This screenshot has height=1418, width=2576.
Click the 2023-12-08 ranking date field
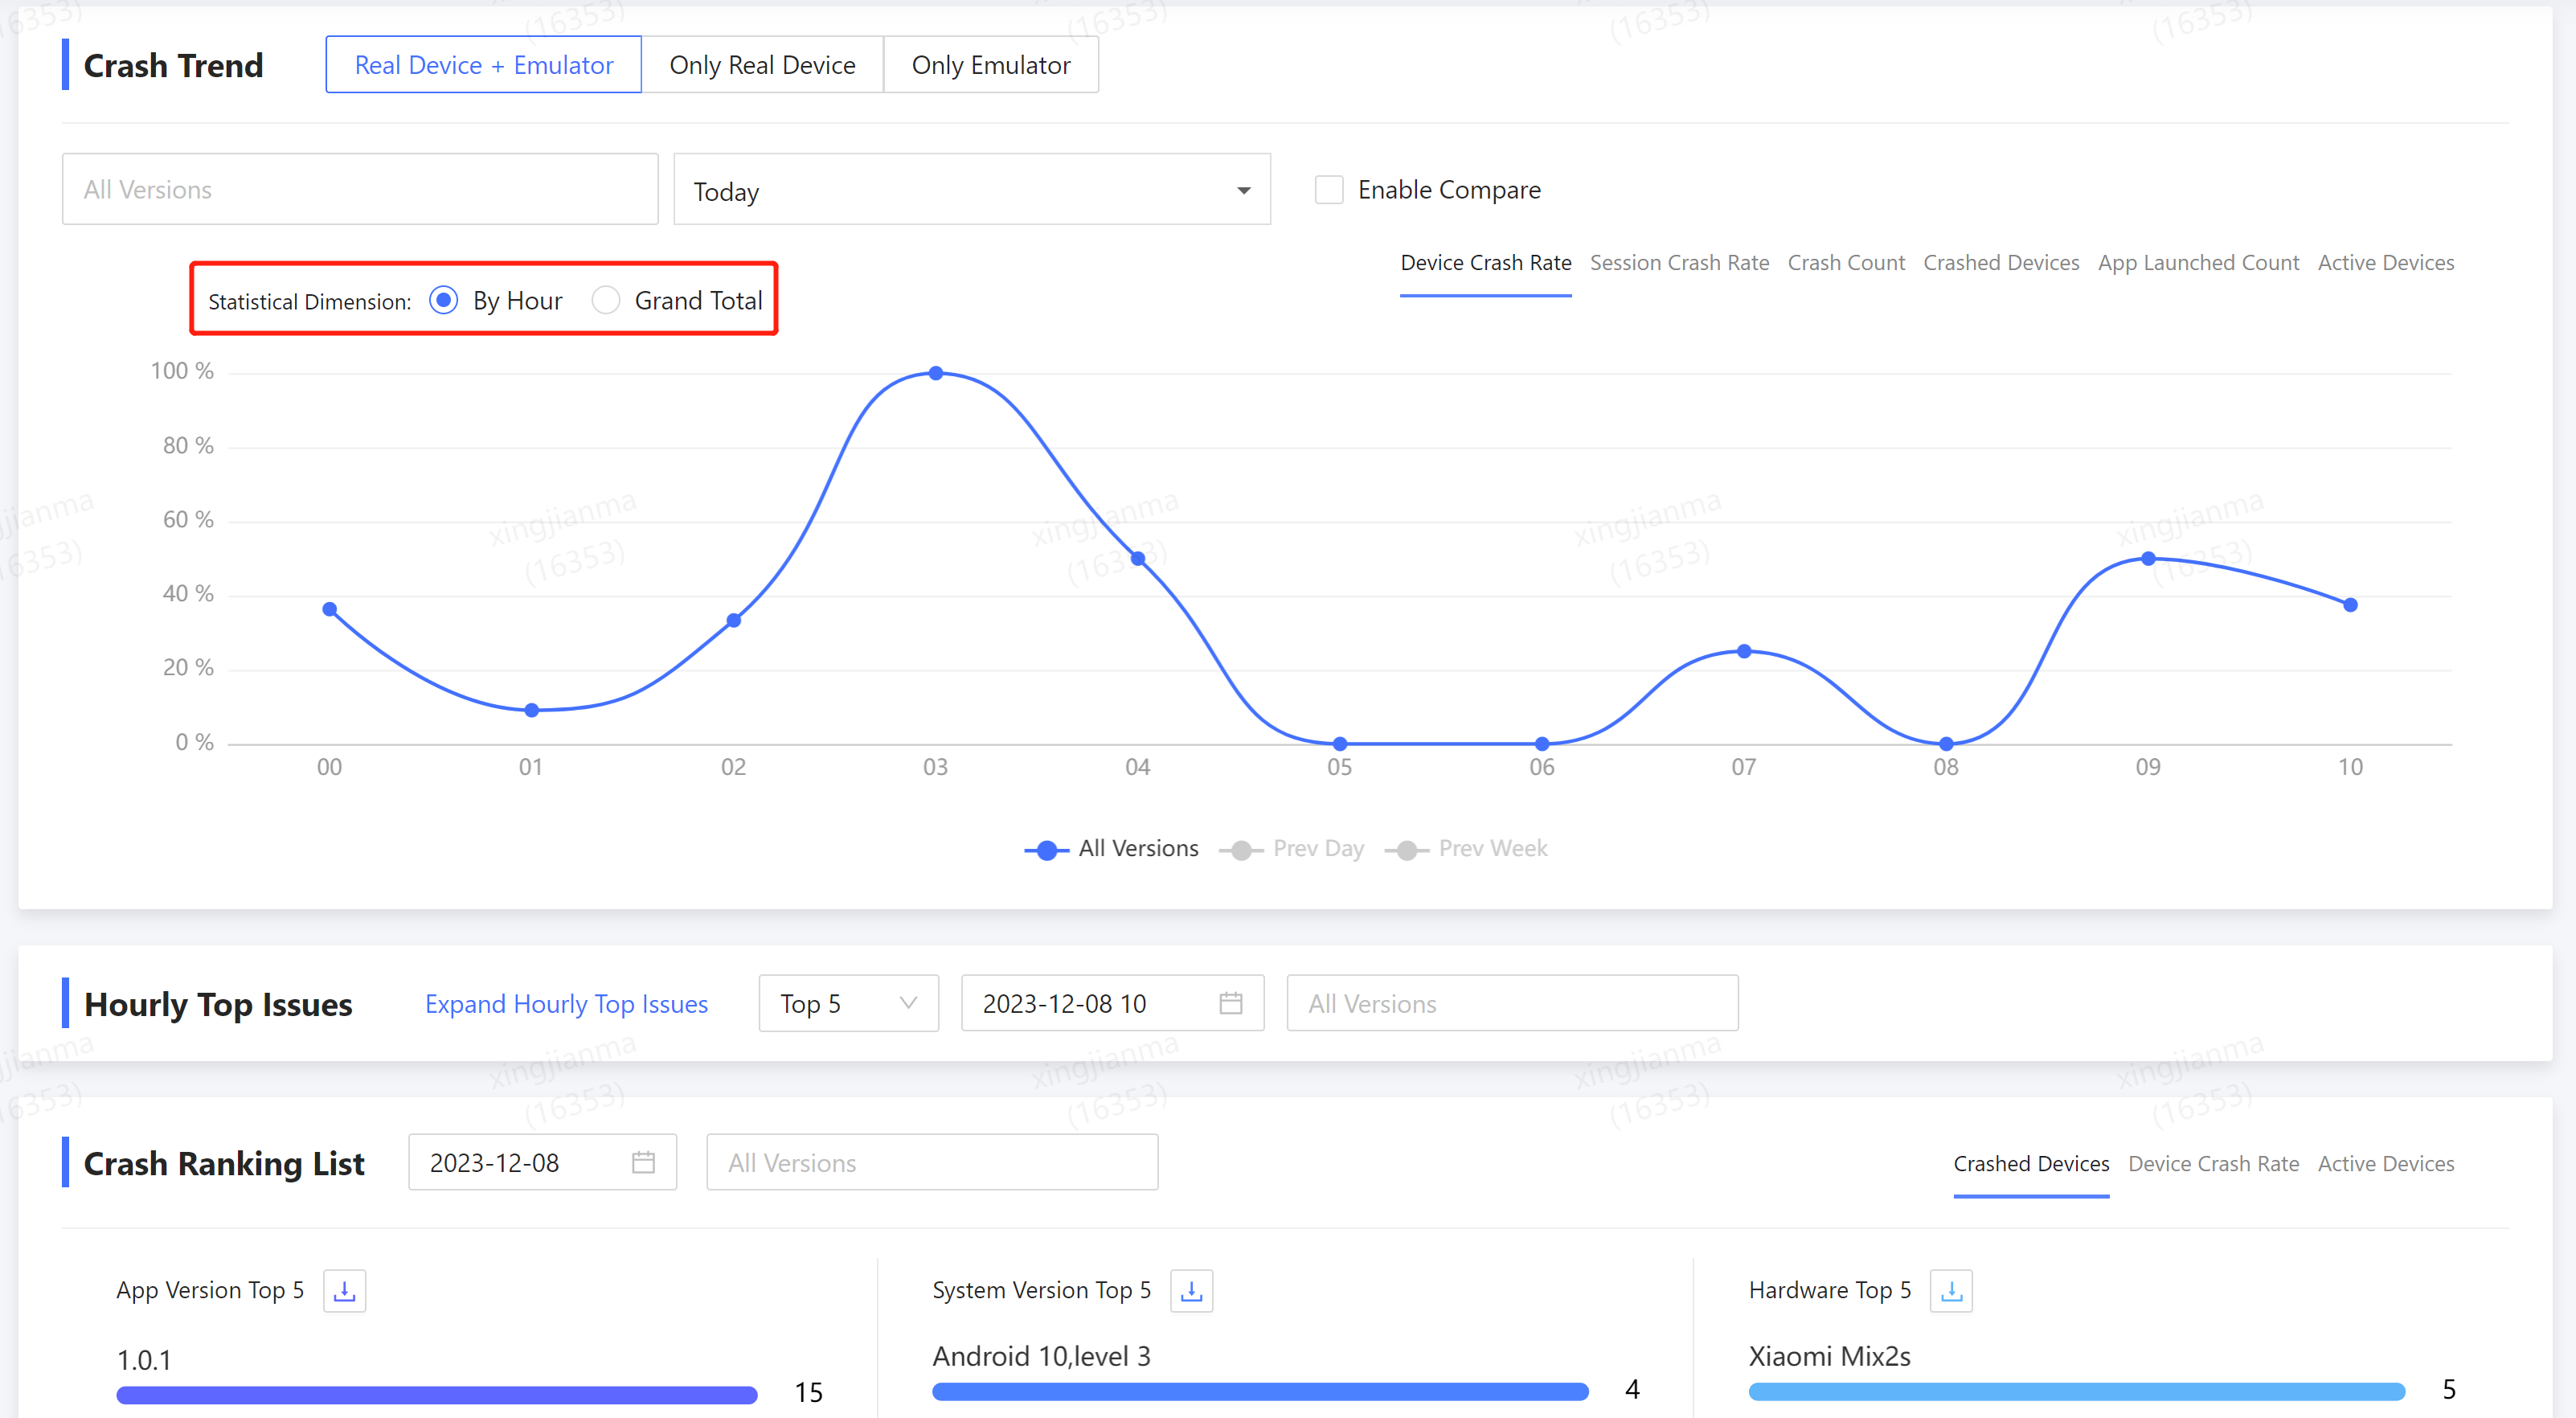542,1162
